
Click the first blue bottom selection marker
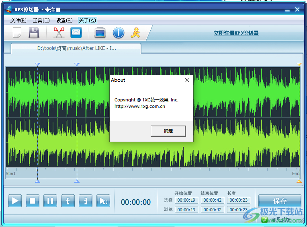pos(37,181)
